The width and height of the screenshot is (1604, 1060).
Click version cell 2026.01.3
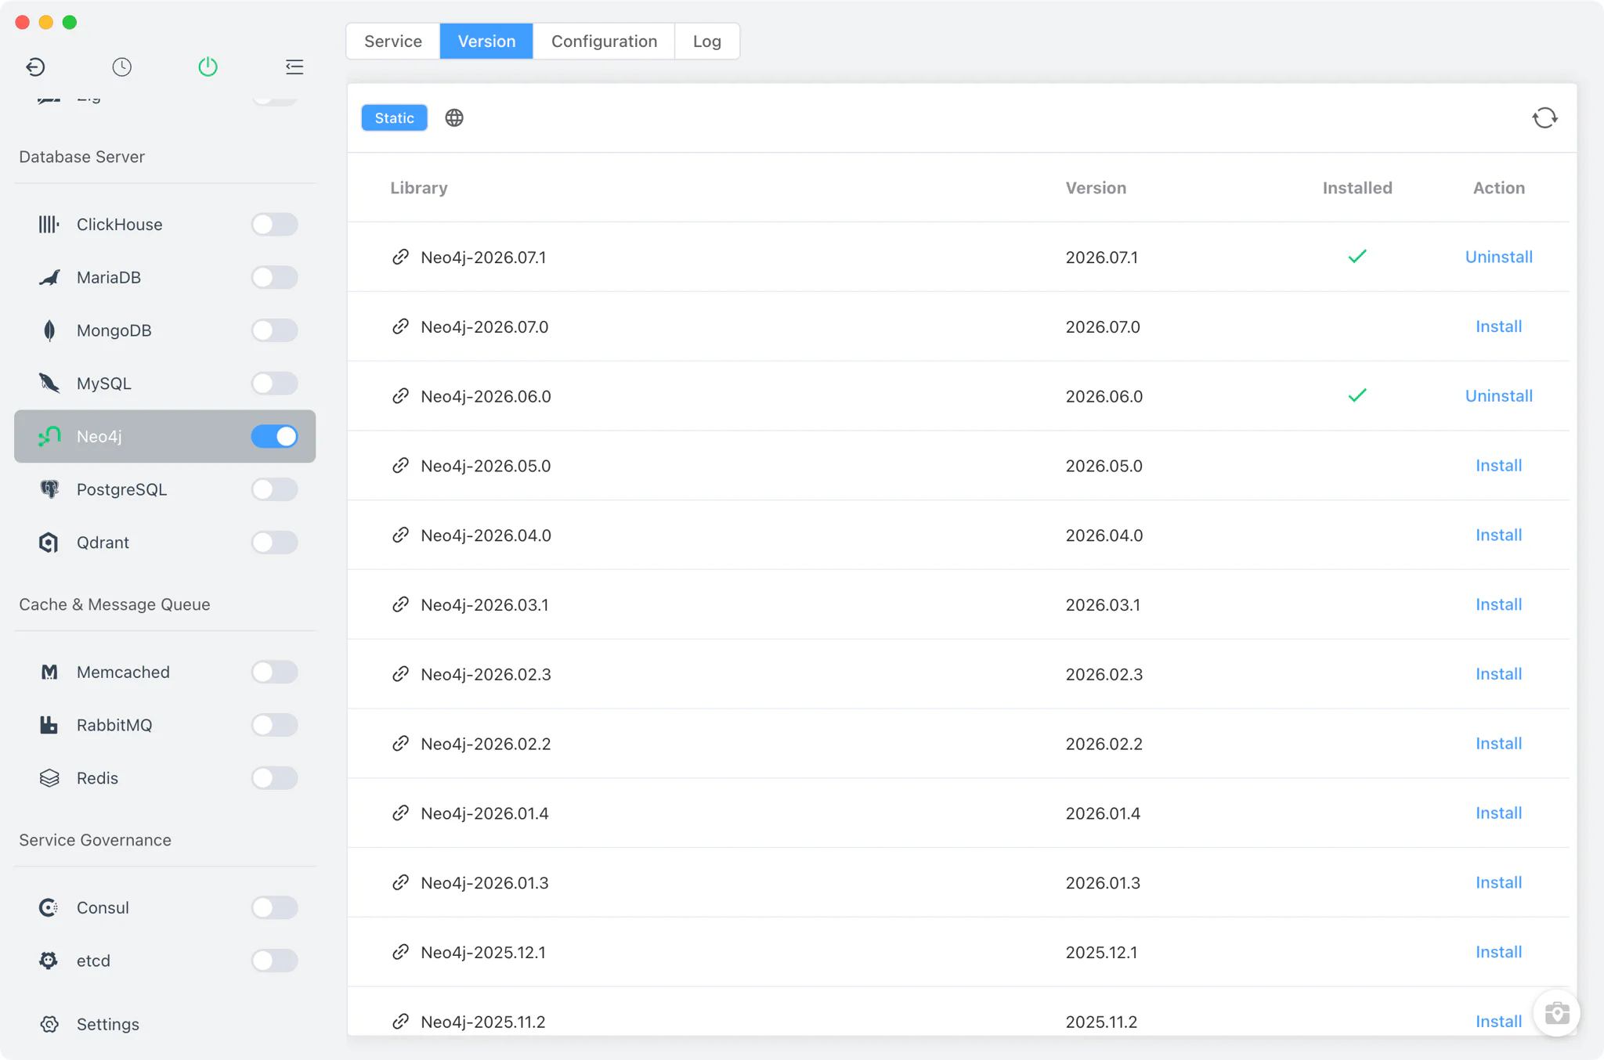tap(1103, 883)
